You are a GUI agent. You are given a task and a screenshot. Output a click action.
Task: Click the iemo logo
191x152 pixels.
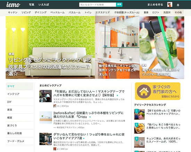pyautogui.click(x=13, y=5)
